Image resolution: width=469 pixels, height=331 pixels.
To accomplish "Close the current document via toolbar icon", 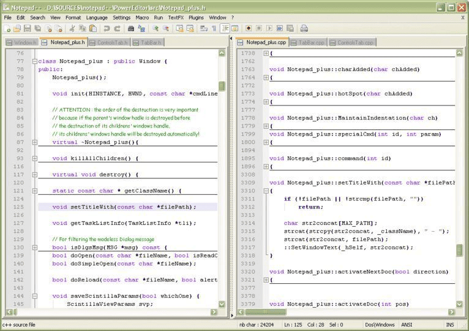I will 48,28.
